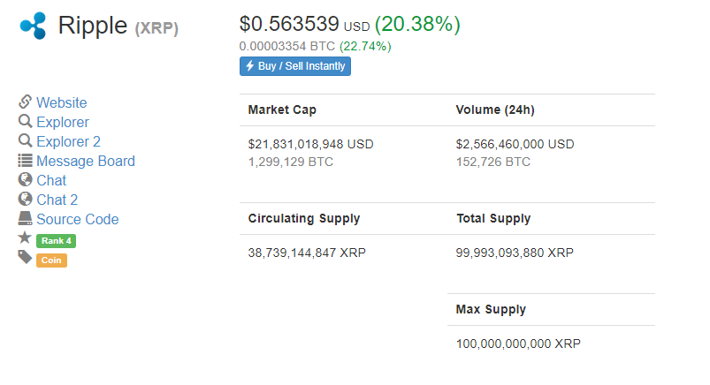710x385 pixels.
Task: Open the Chat 2 link
Action: click(x=57, y=200)
